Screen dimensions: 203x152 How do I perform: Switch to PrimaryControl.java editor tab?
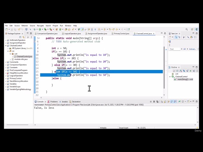[x=120, y=34]
